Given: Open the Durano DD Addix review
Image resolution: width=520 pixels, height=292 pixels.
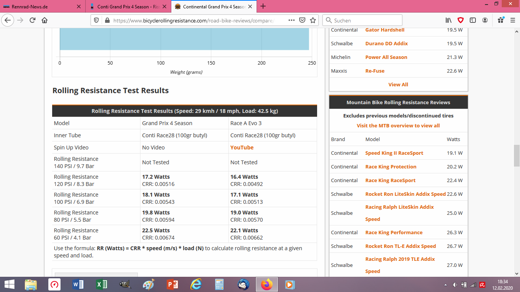Looking at the screenshot, I should (x=386, y=43).
